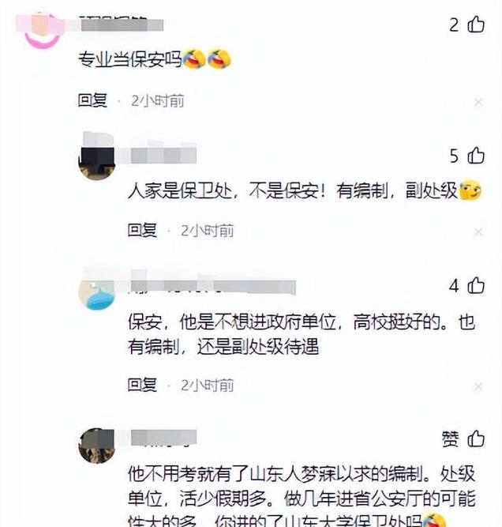The width and height of the screenshot is (502, 527).
Task: Like the "专业当保安吗" comment
Action: [x=476, y=24]
